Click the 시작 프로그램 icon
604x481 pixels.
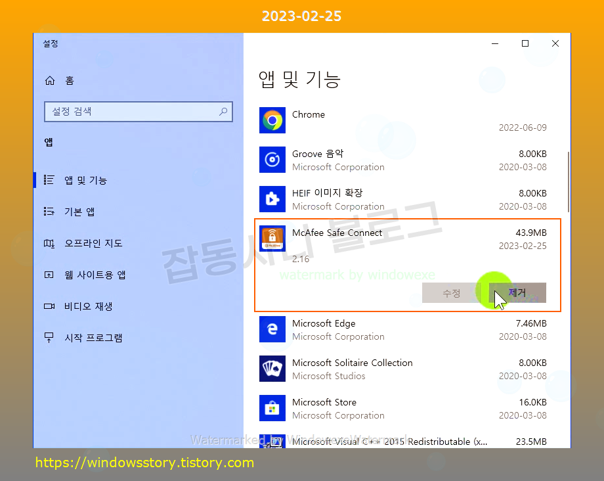coord(49,338)
